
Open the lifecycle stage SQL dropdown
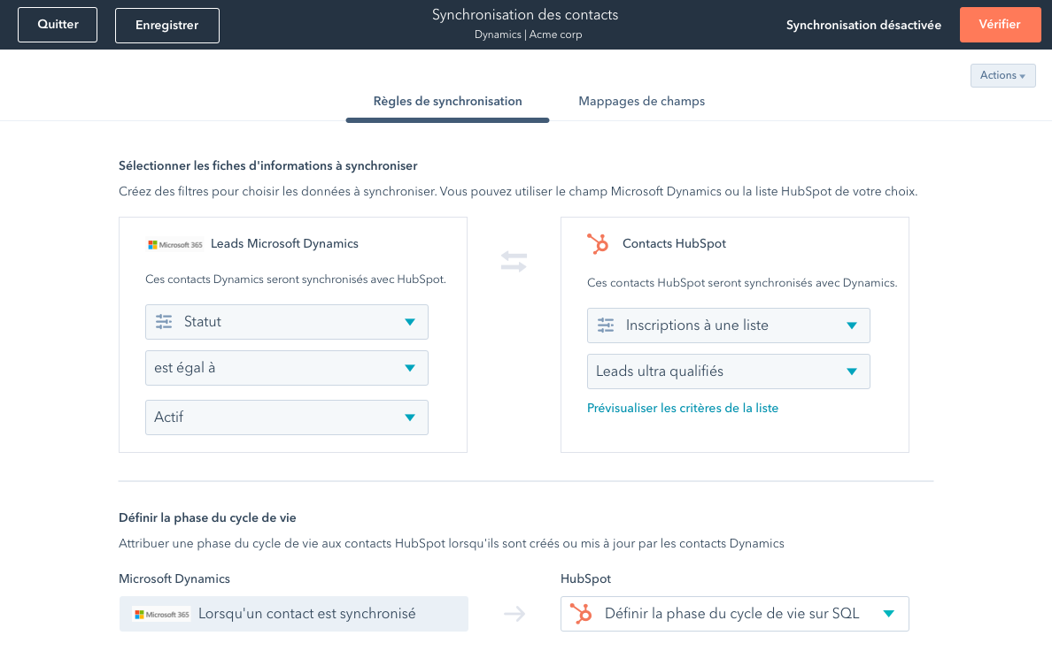click(888, 614)
